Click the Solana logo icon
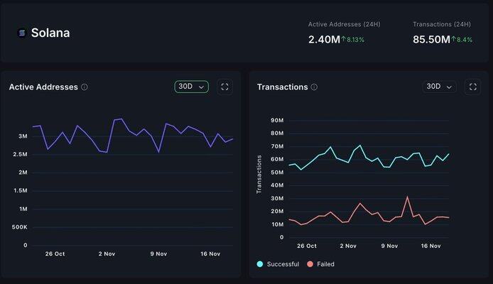 pos(21,33)
